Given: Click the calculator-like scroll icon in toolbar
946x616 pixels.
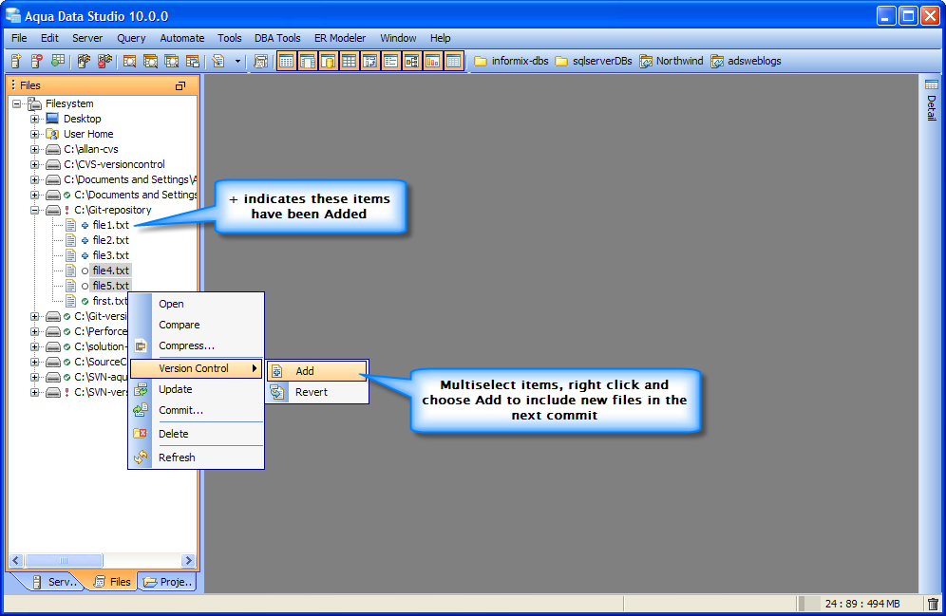Looking at the screenshot, I should tap(260, 61).
